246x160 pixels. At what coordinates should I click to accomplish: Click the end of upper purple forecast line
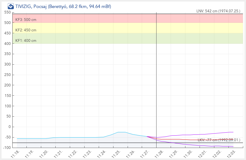click(233, 132)
